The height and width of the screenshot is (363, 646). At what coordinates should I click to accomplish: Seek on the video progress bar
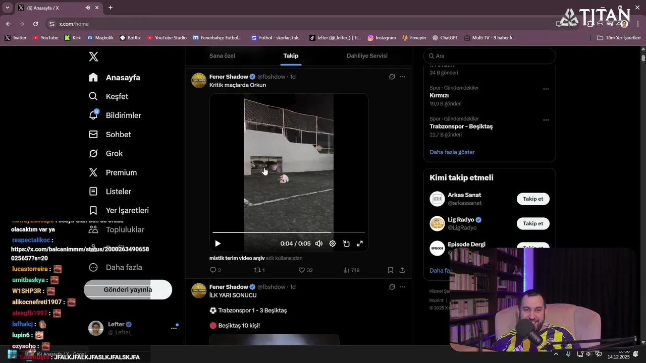289,232
